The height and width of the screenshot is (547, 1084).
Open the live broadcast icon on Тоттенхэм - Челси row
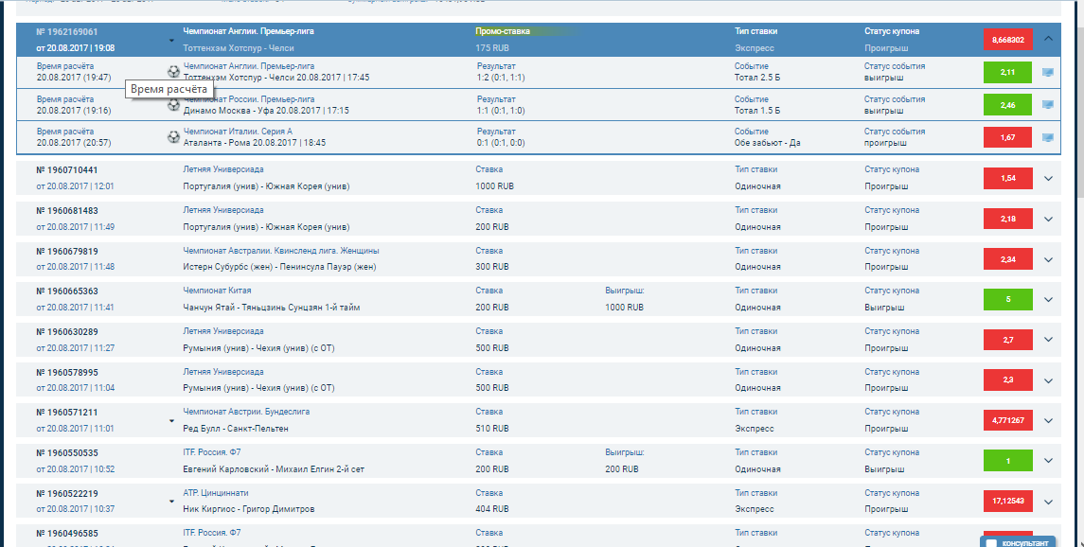coord(1048,70)
